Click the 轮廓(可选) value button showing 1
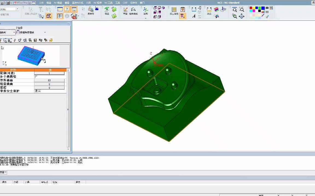Screen dimensions: 315x196 tap(49, 73)
